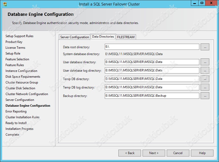Image resolution: width=219 pixels, height=162 pixels.
Task: Select Server Configuration step in sidebar
Action: 20,100
